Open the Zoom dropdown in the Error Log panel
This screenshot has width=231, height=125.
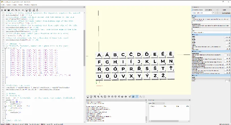coord(158,103)
